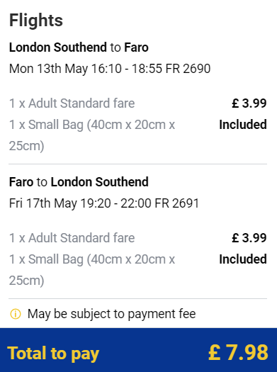Click return Adult Standard fare line
The image size is (277, 372).
(x=72, y=238)
